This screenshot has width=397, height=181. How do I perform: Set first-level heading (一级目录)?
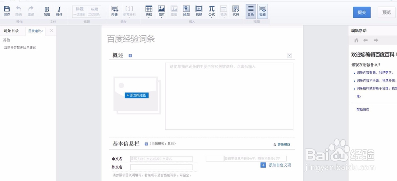click(79, 11)
